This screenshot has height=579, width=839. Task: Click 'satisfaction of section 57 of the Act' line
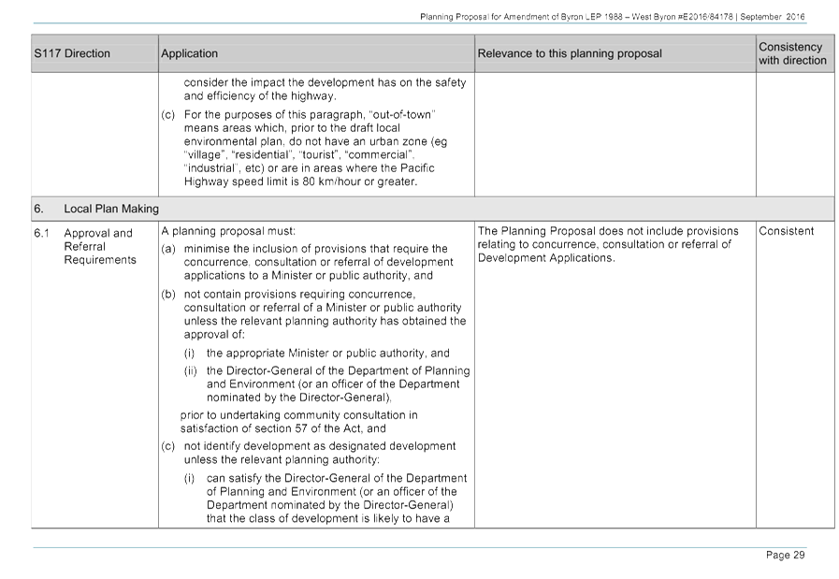coord(283,428)
